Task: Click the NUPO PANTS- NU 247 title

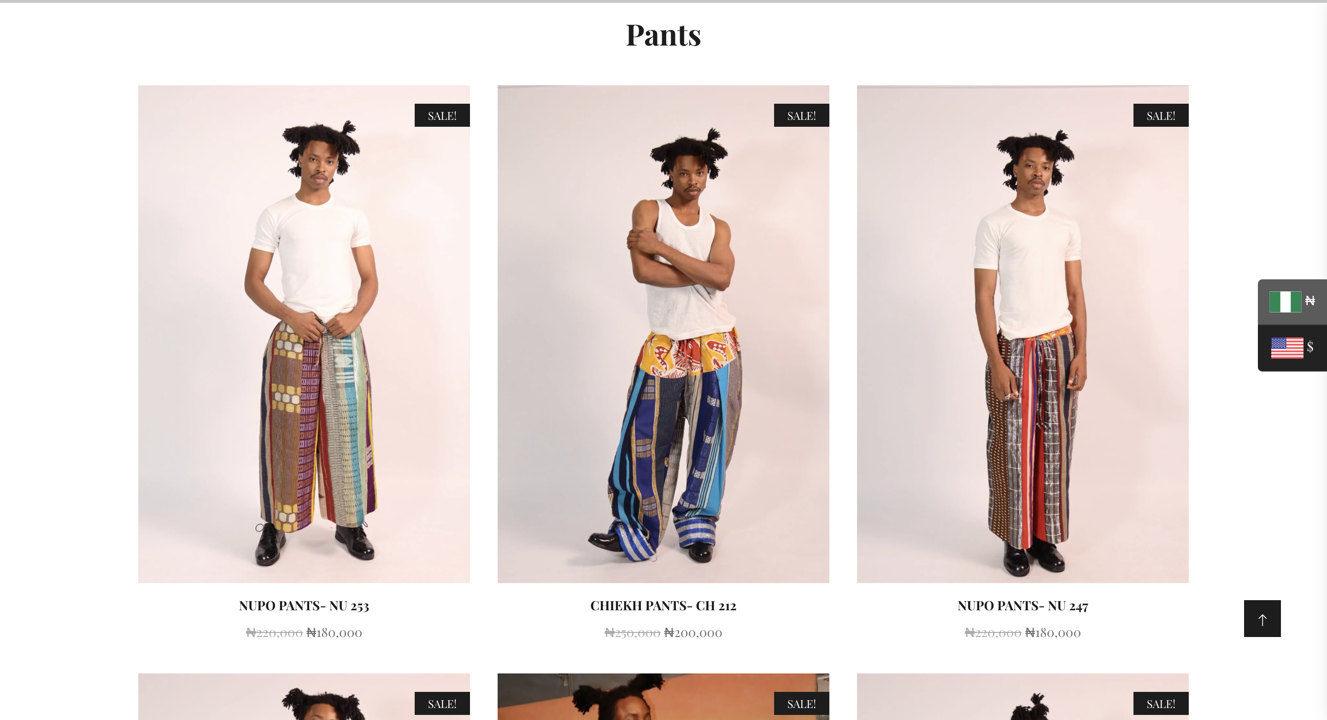Action: pyautogui.click(x=1022, y=606)
